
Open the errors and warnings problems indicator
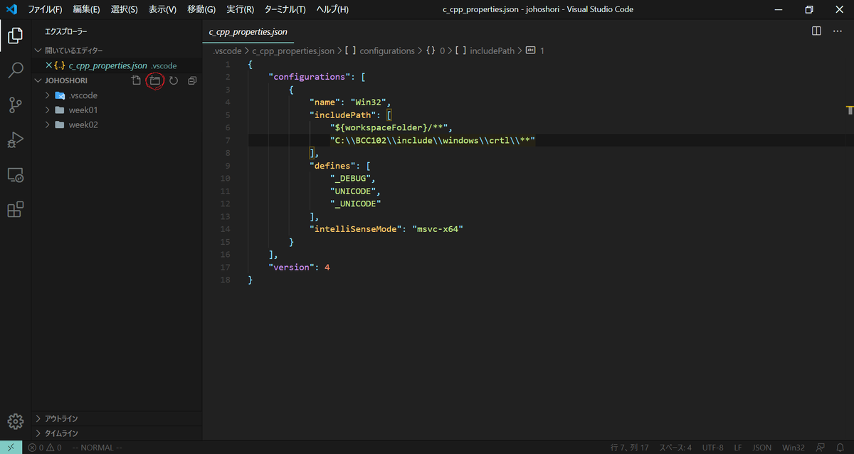click(45, 448)
